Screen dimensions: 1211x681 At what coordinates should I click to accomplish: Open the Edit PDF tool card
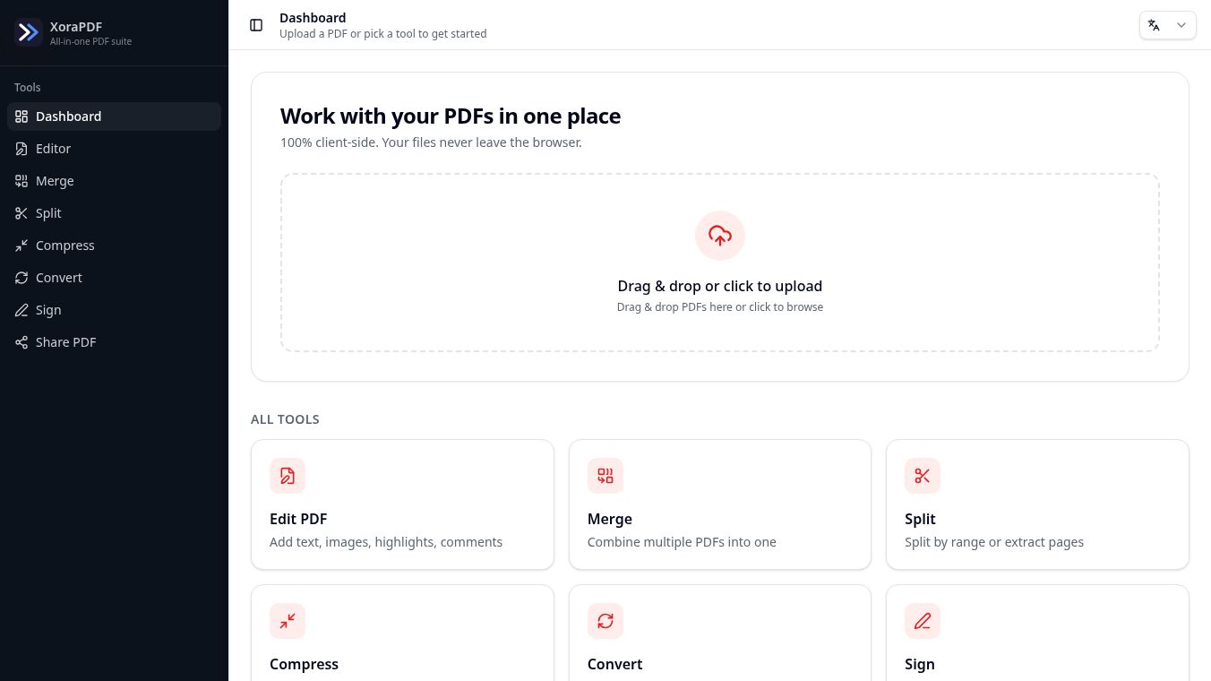(x=402, y=504)
